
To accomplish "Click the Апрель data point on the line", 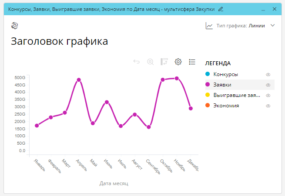I will (79, 80).
